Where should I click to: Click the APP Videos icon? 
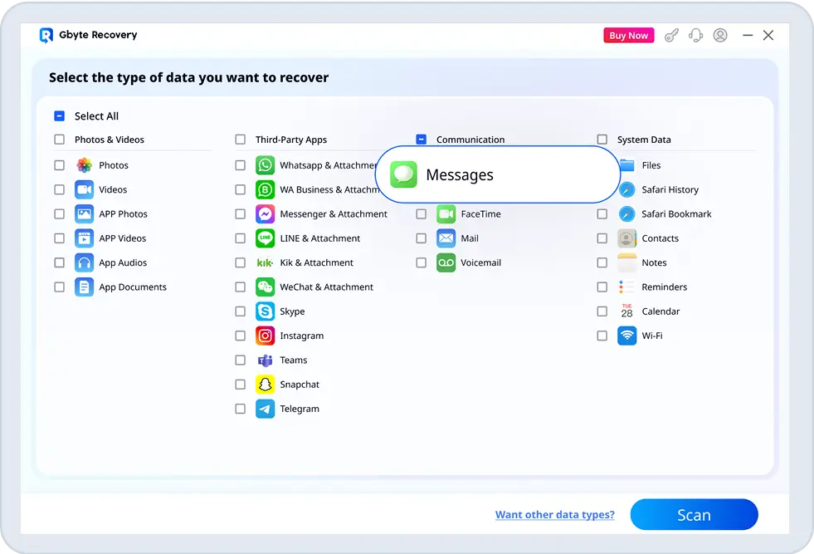[84, 238]
